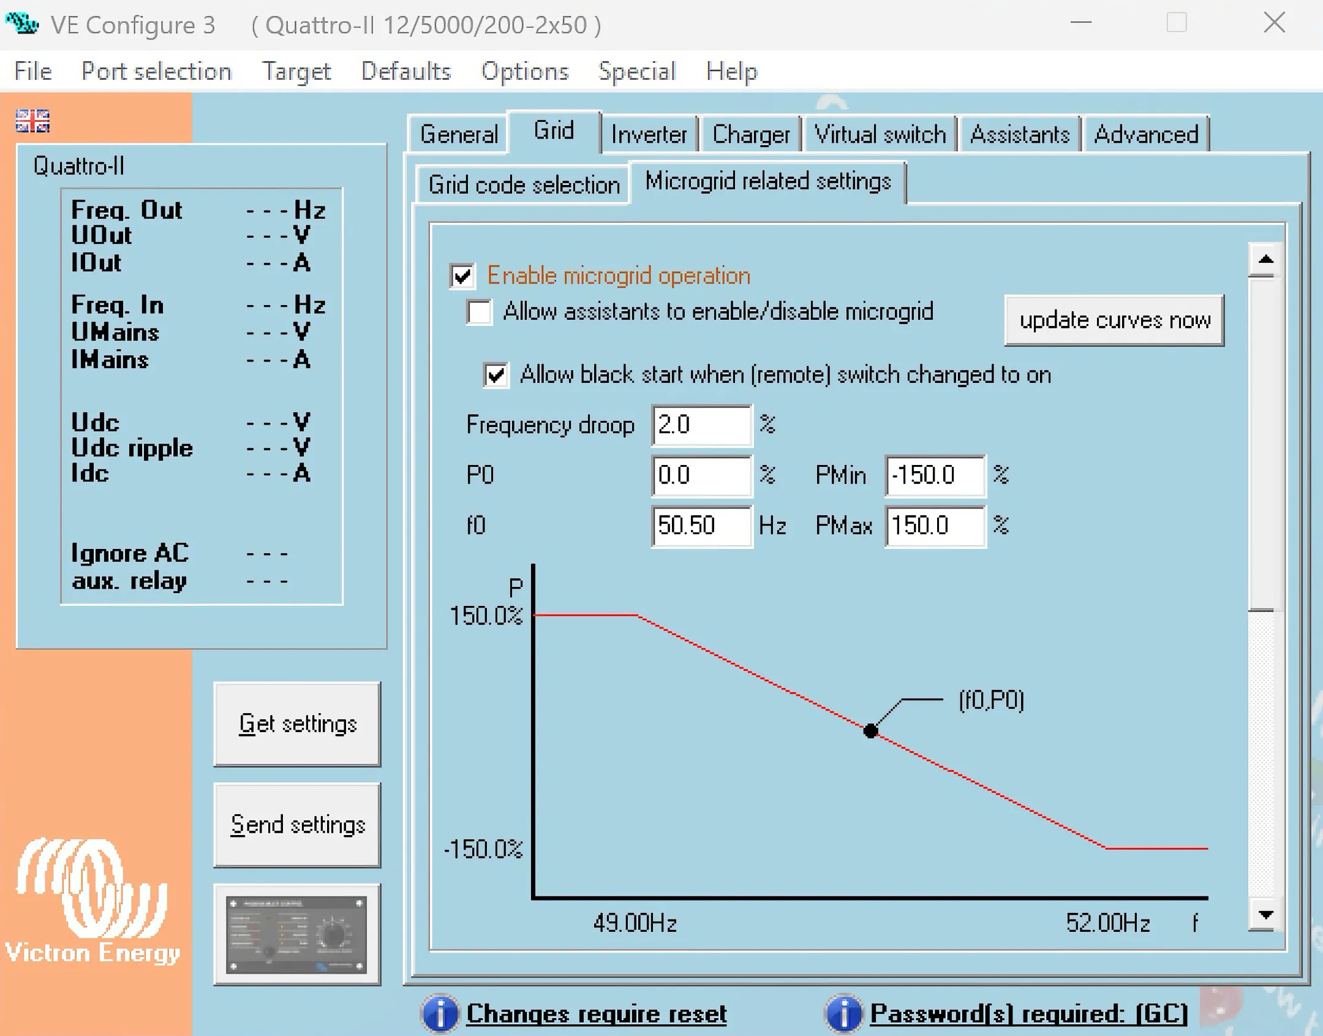
Task: Click the UMains readout label
Action: (x=115, y=333)
